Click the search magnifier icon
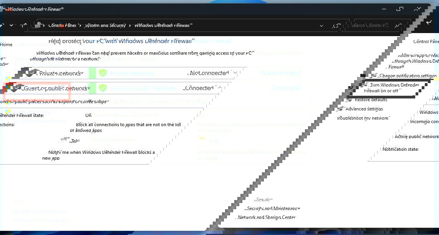 point(398,25)
